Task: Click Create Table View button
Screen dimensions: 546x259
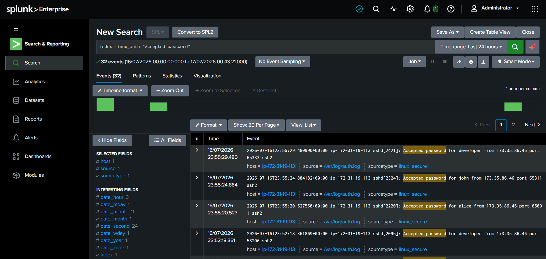Action: pyautogui.click(x=490, y=32)
